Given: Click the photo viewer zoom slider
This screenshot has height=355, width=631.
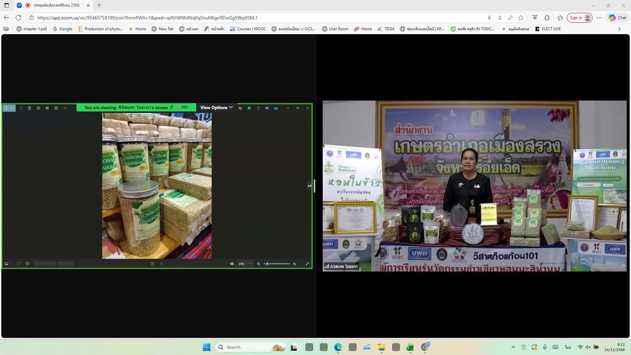Looking at the screenshot, I should point(277,263).
